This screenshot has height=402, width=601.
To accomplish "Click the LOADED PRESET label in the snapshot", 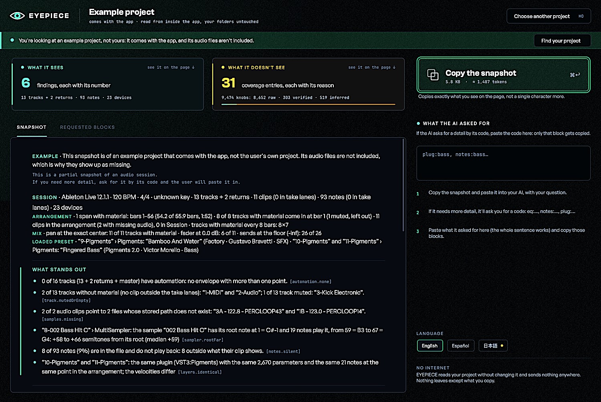I will [x=53, y=242].
